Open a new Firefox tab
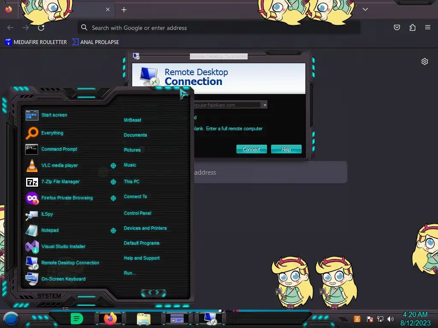438x328 pixels. click(124, 10)
